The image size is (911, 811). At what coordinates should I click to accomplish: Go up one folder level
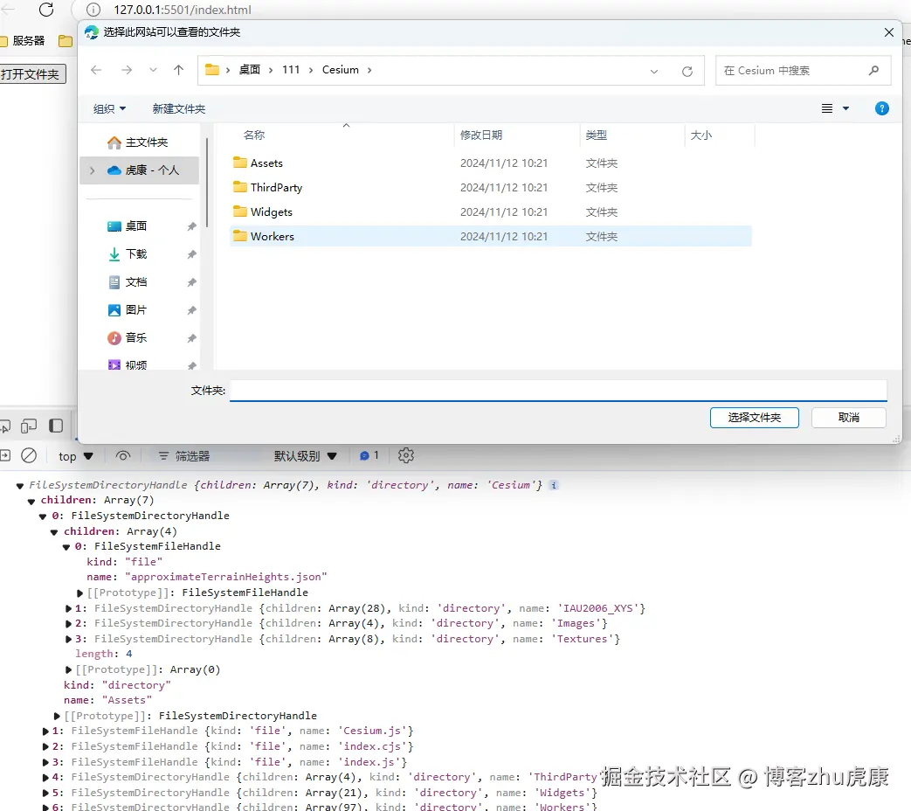pos(178,70)
